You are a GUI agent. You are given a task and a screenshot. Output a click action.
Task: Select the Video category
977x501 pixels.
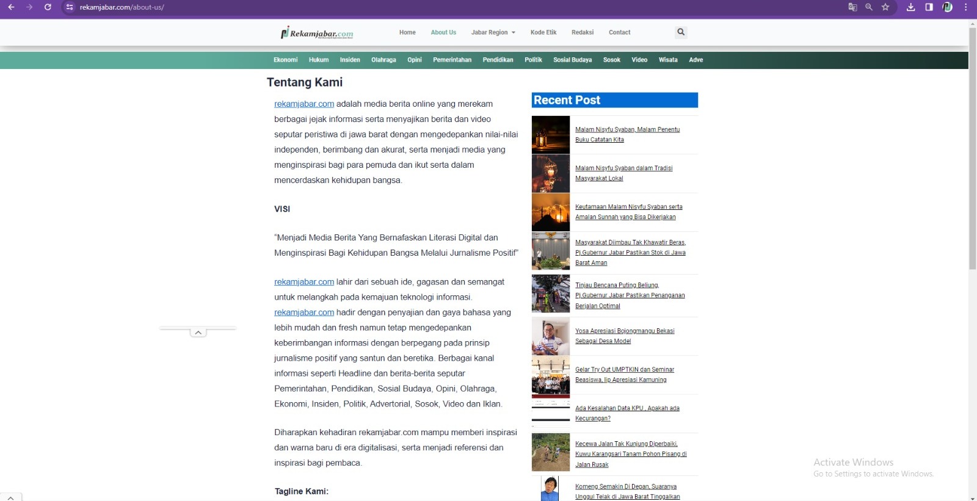click(x=639, y=60)
